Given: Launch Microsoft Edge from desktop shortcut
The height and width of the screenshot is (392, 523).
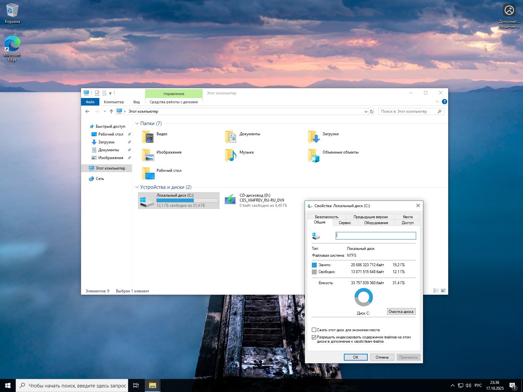Looking at the screenshot, I should [12, 44].
